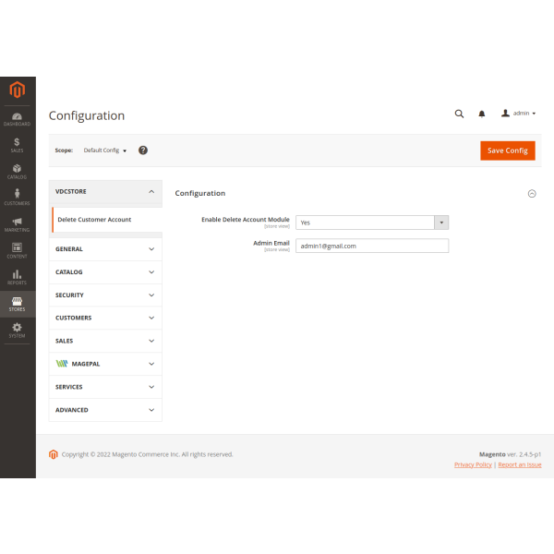Open the Marketing sidebar icon
Screen dimensions: 554x554
pyautogui.click(x=18, y=223)
